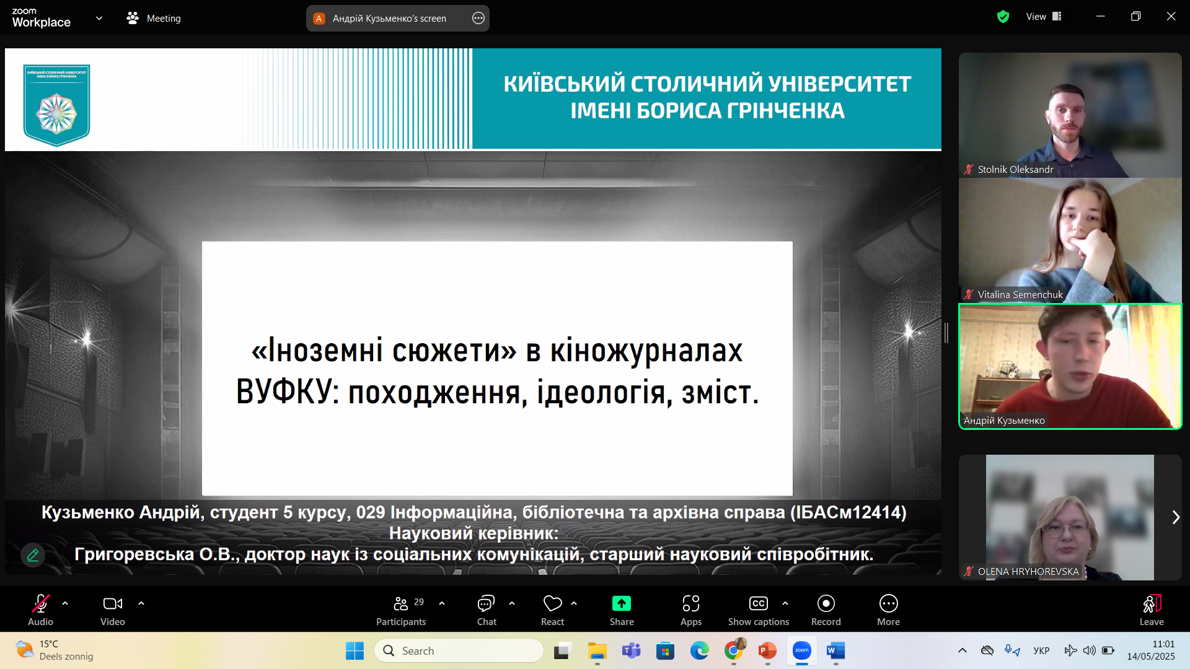This screenshot has width=1190, height=669.
Task: Open the Chat panel icon
Action: tap(486, 603)
